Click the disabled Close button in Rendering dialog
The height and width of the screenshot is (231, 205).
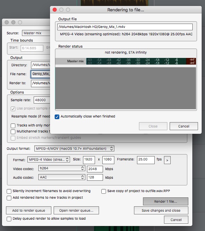click(153, 126)
